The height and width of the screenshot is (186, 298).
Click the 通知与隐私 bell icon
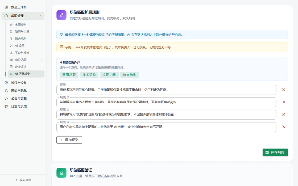pyautogui.click(x=6, y=91)
